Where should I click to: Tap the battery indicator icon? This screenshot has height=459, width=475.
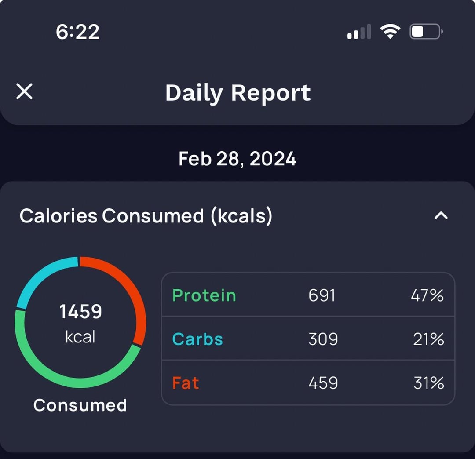pyautogui.click(x=426, y=32)
